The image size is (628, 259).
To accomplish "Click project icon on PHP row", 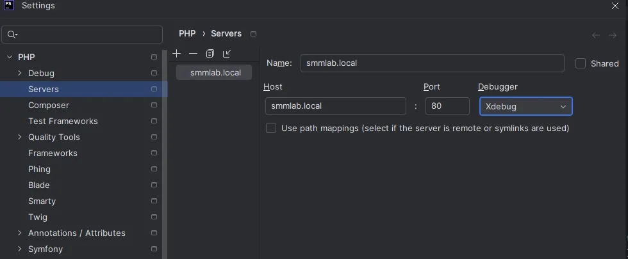I will (154, 57).
